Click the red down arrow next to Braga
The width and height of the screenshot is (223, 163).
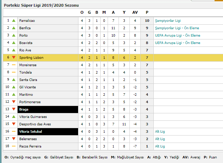click(x=14, y=109)
